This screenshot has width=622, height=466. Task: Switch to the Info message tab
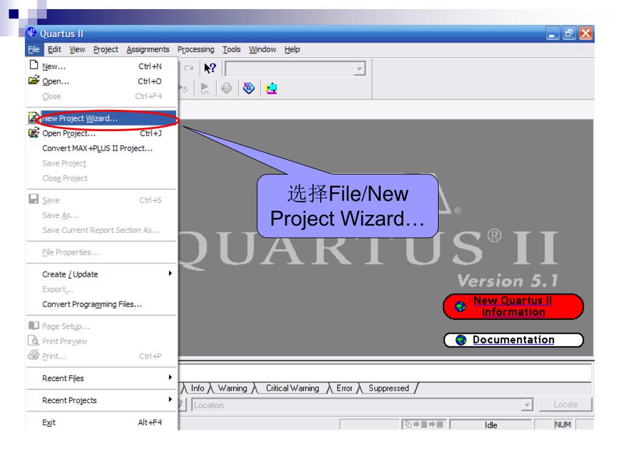pyautogui.click(x=197, y=388)
